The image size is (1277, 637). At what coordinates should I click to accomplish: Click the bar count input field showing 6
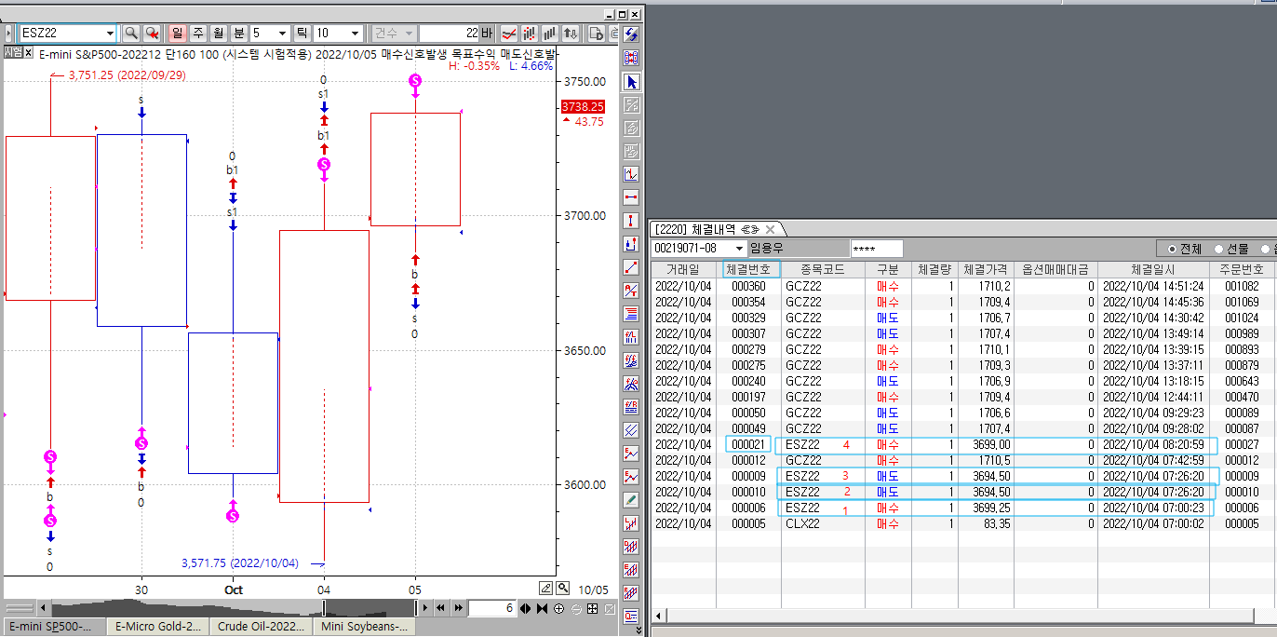pos(491,608)
